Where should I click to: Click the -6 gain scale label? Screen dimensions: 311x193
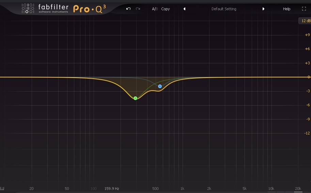pos(308,105)
